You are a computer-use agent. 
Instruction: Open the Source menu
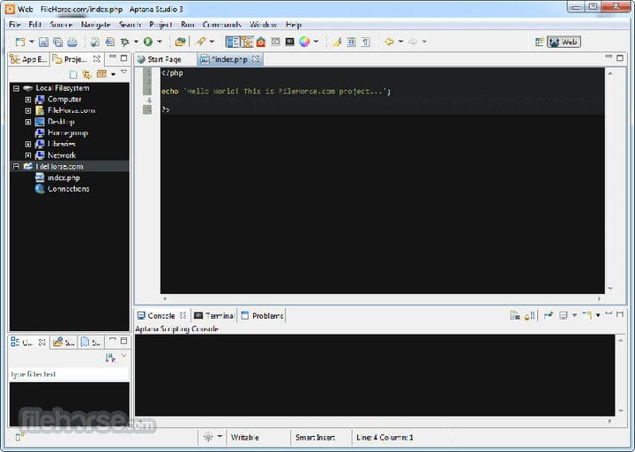(61, 25)
